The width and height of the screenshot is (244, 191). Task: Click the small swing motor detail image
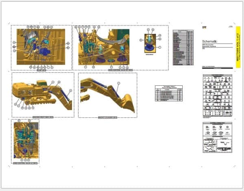point(150,43)
